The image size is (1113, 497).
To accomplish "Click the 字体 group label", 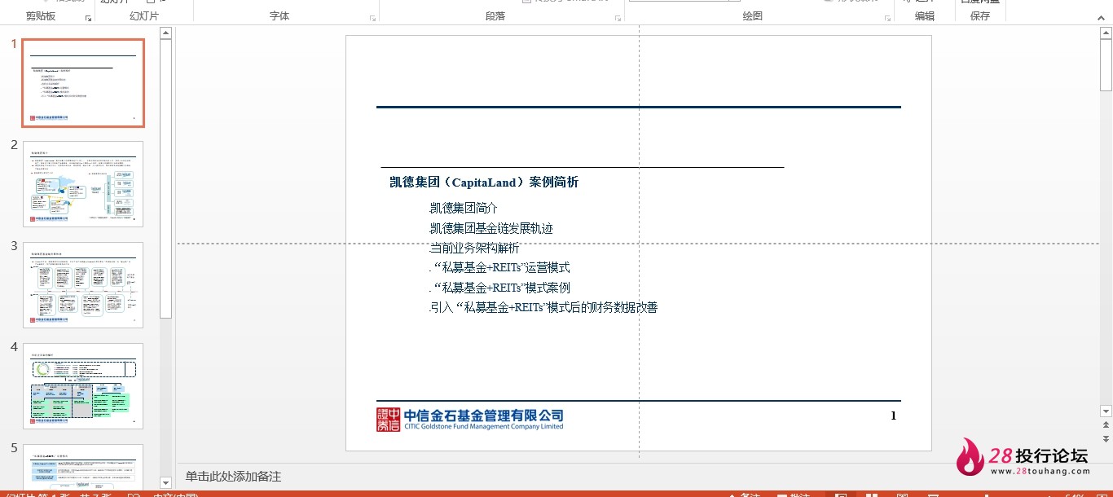I will tap(279, 16).
